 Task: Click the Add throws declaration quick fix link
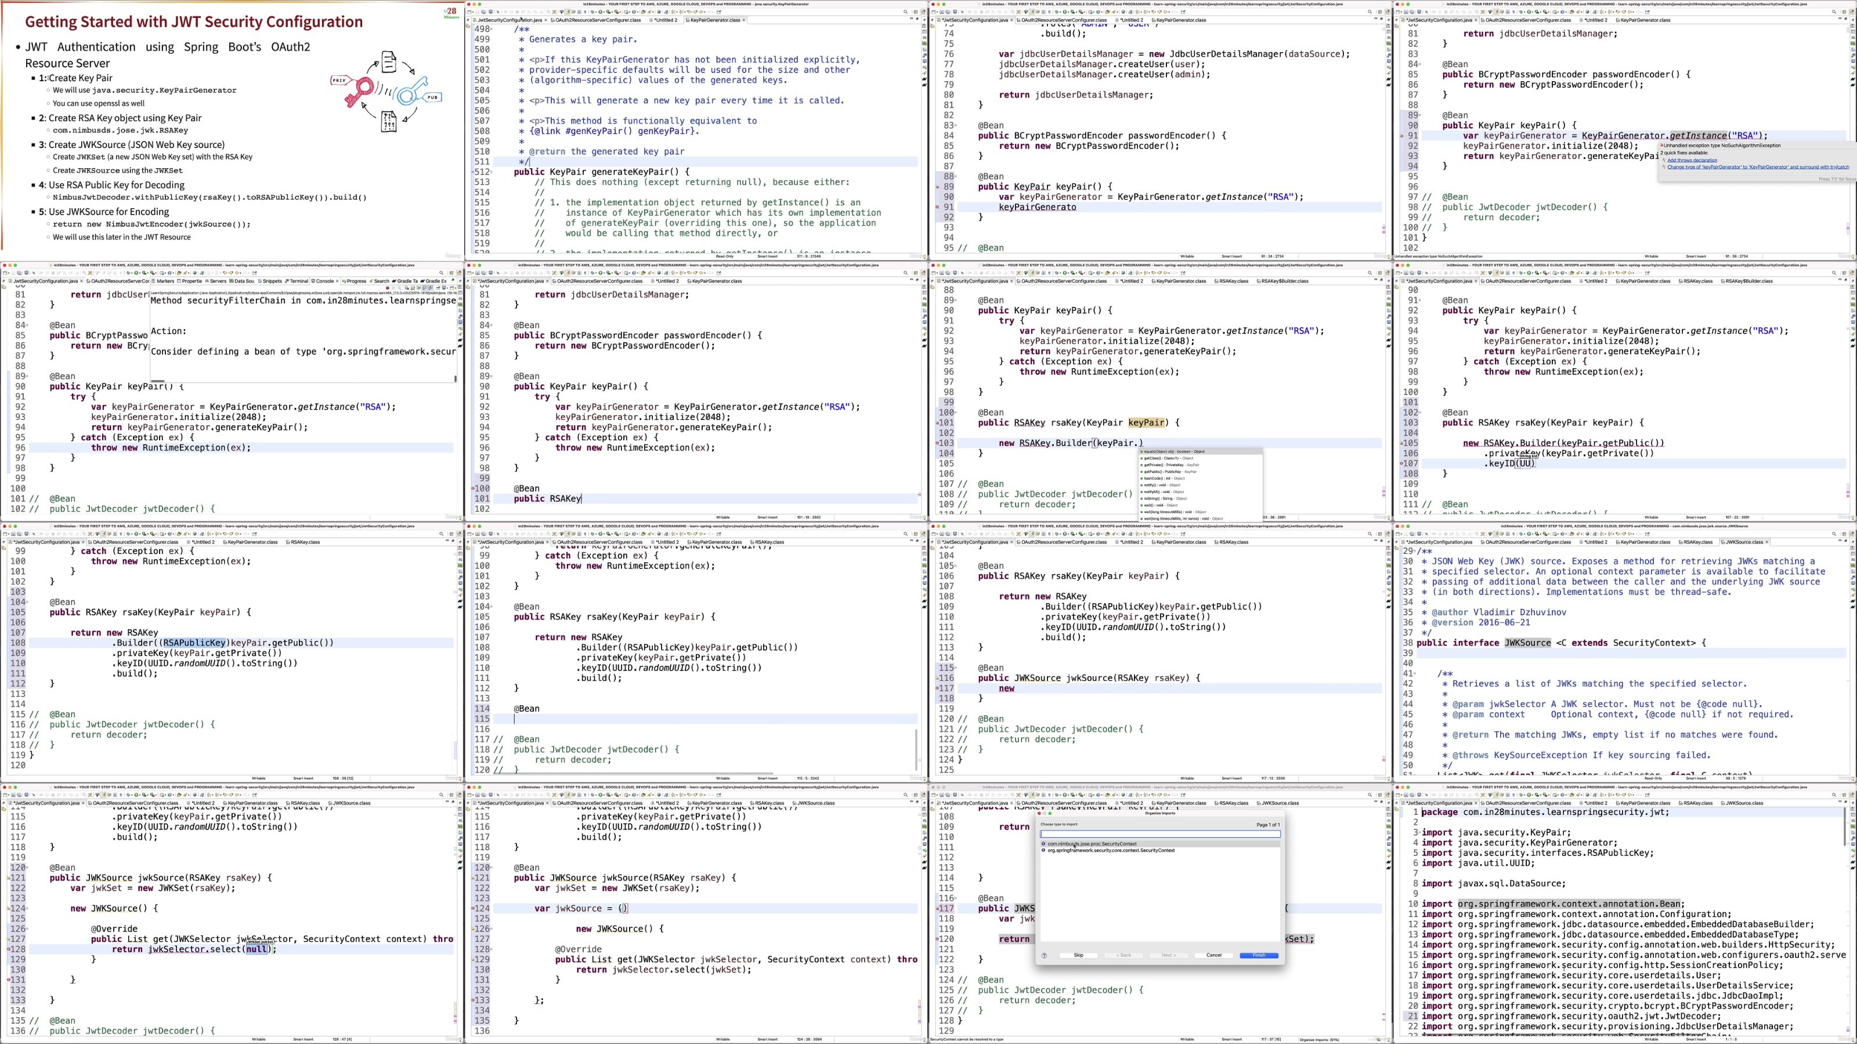[1692, 160]
